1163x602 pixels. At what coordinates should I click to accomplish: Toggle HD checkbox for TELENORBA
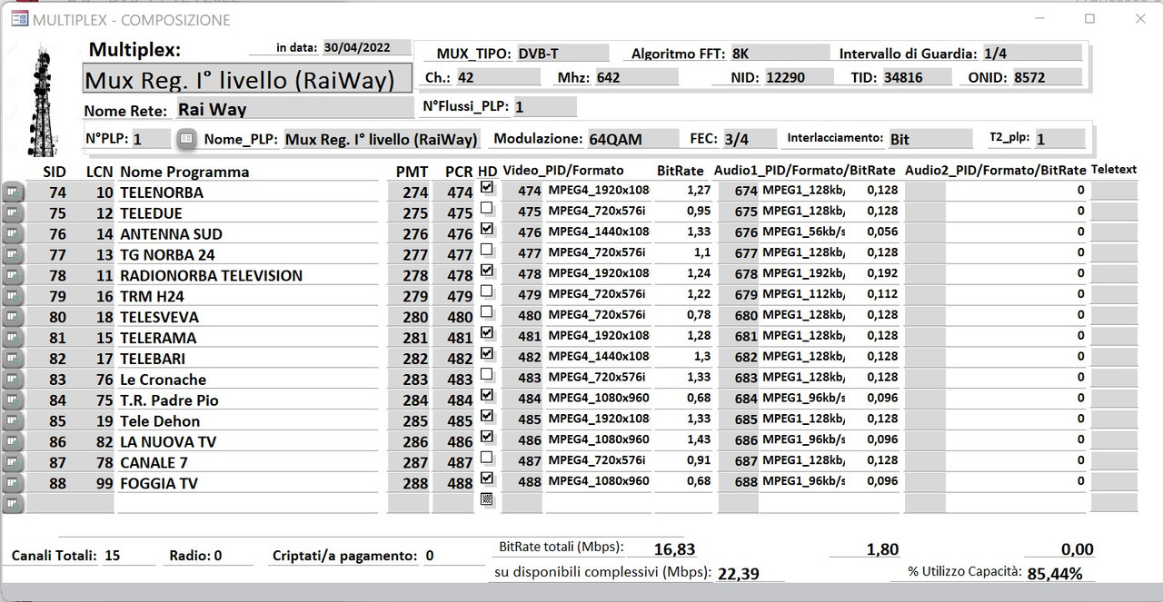487,187
